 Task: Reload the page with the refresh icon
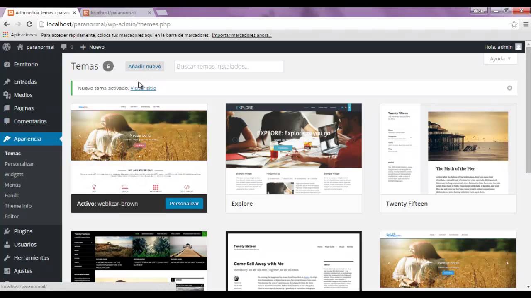coord(29,24)
